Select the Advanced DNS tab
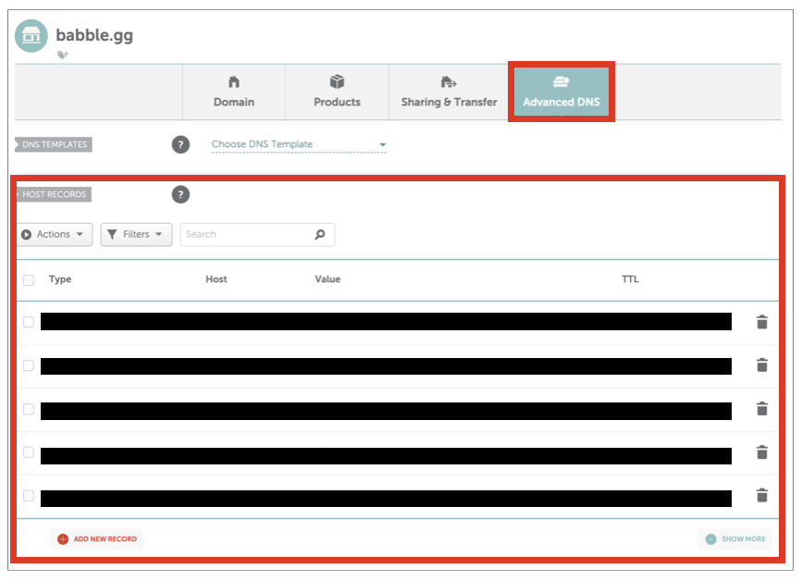This screenshot has height=581, width=802. [x=561, y=93]
